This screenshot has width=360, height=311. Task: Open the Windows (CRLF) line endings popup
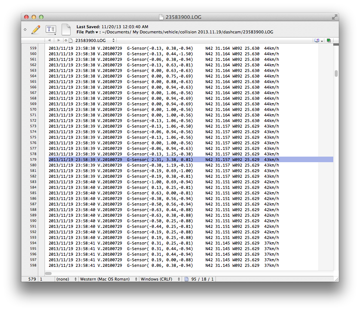160,279
